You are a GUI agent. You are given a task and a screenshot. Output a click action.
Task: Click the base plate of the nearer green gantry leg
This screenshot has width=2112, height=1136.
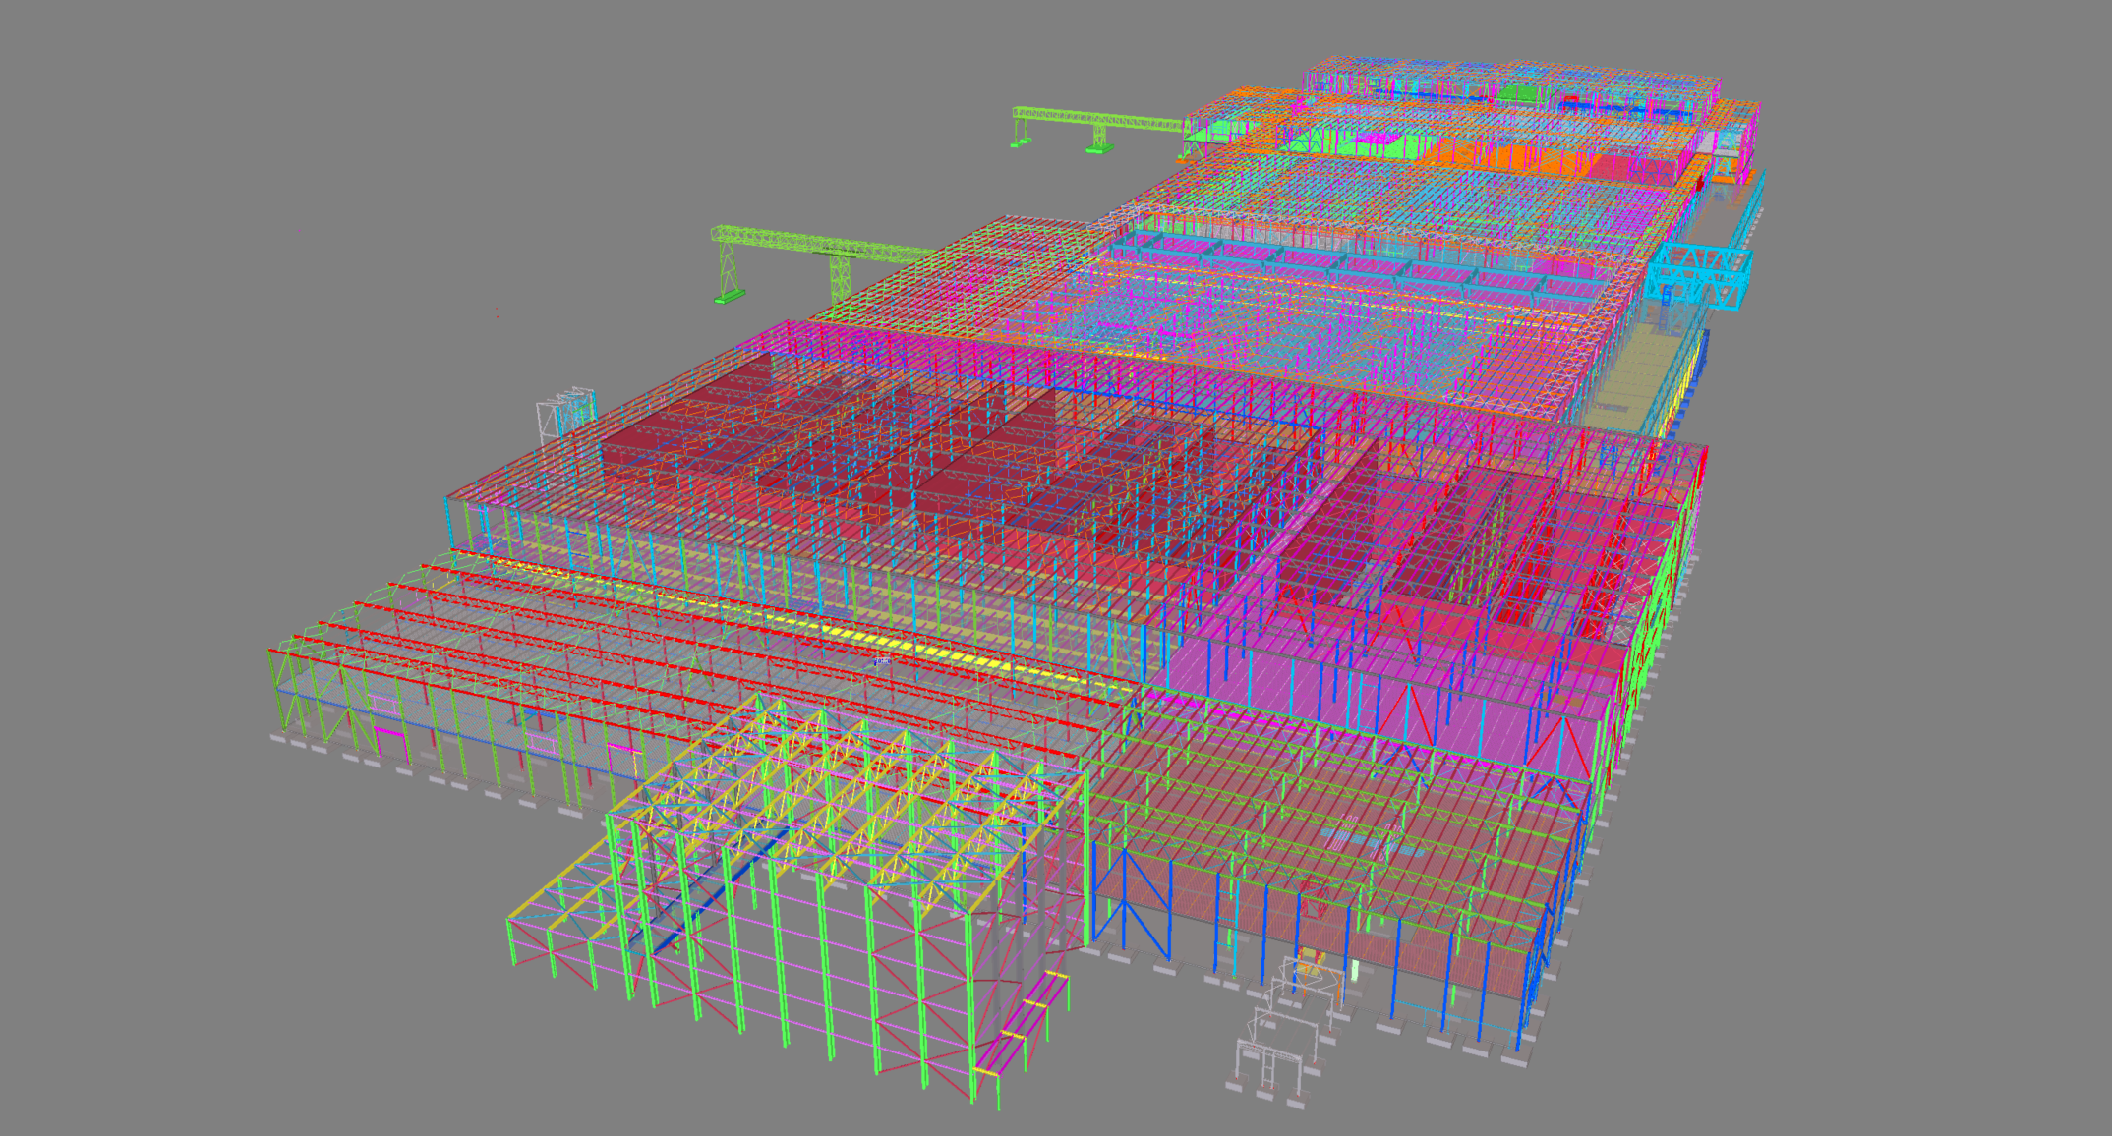pos(729,296)
